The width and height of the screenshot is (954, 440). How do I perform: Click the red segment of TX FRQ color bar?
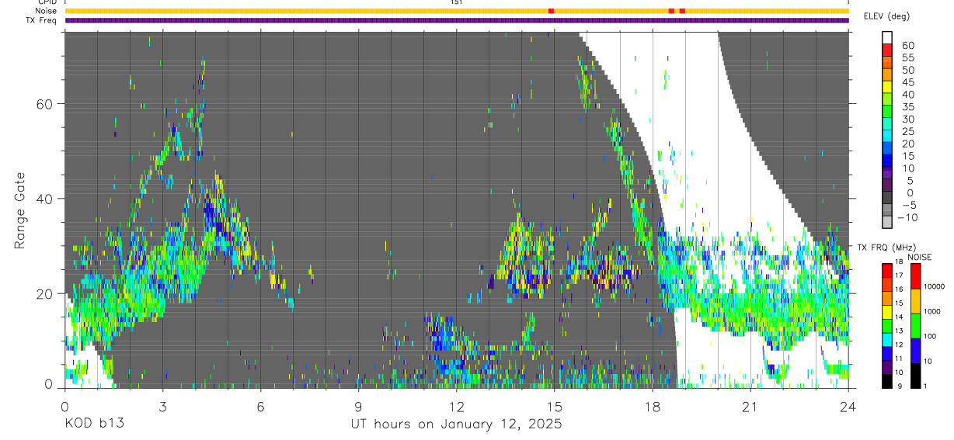pyautogui.click(x=887, y=271)
